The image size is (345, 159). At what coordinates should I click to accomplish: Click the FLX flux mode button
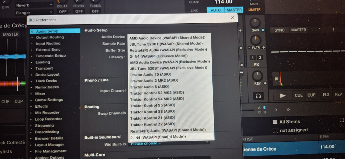pos(326,95)
